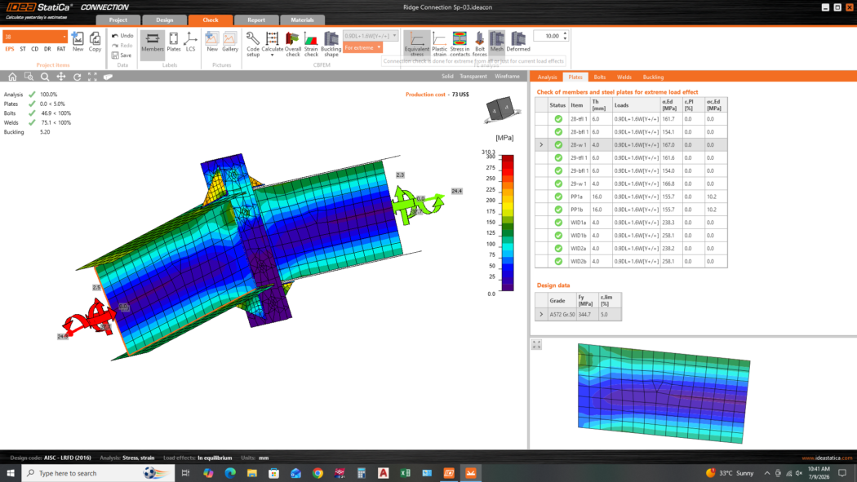
Task: Set Solid view mode
Action: 447,77
